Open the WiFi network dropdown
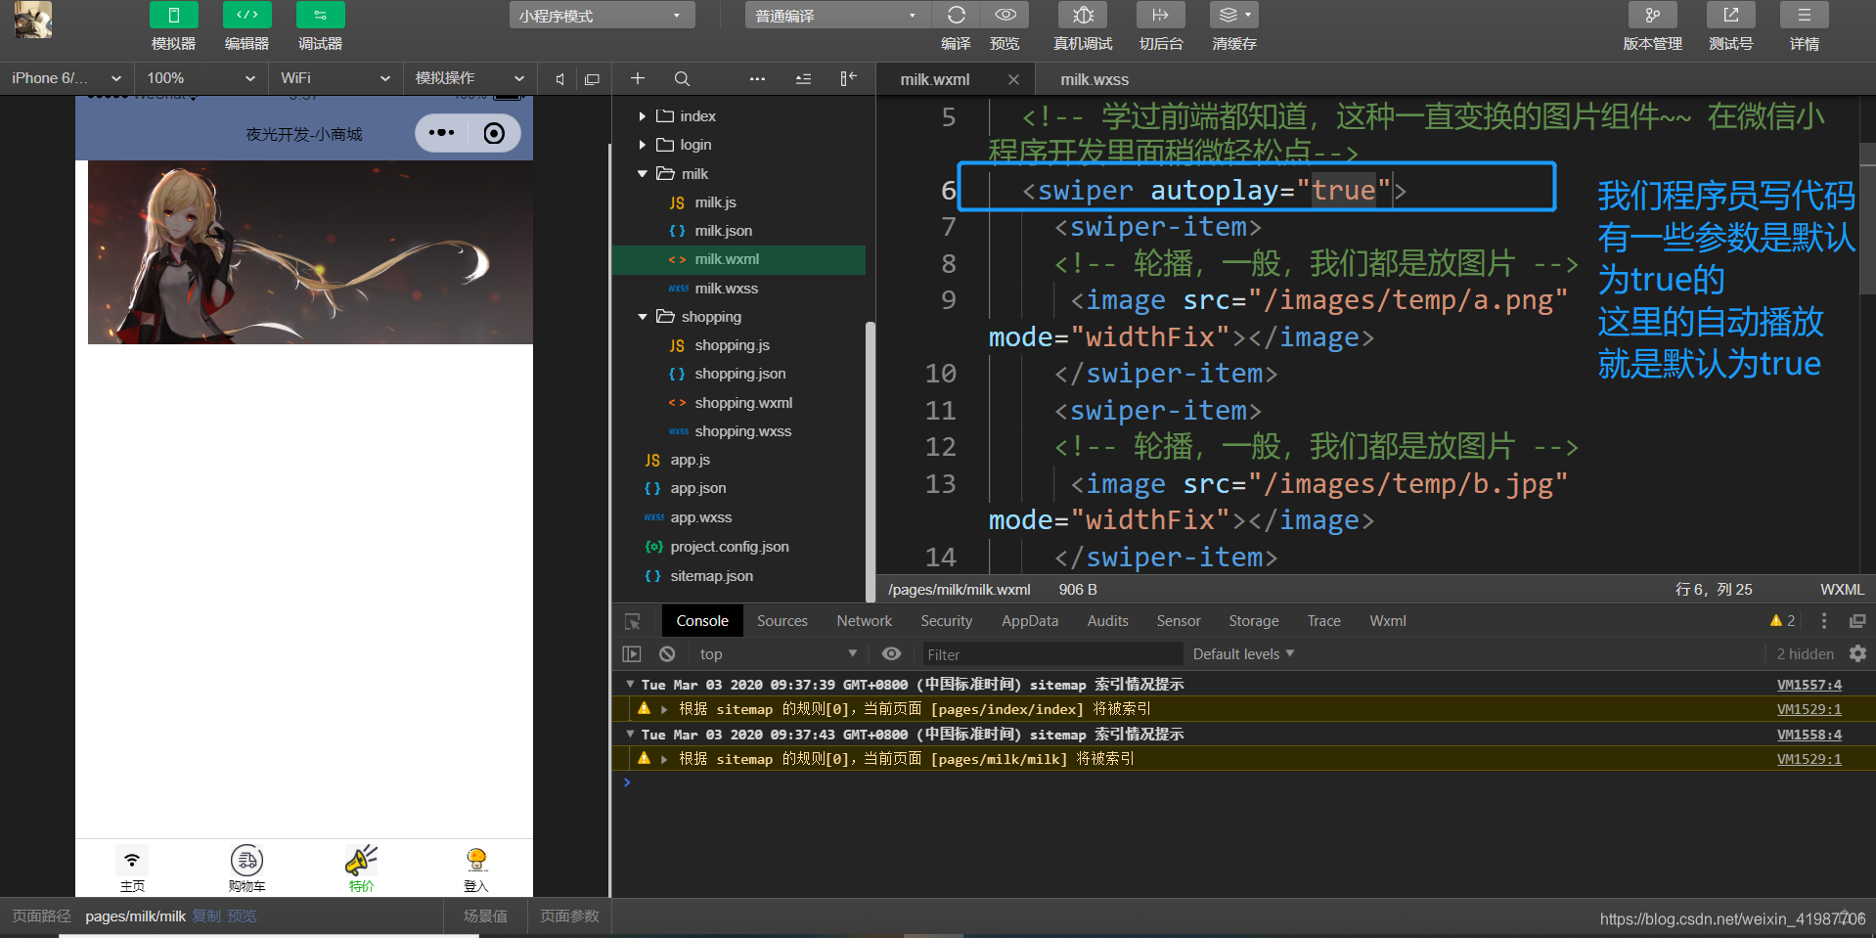This screenshot has width=1876, height=938. pos(335,78)
